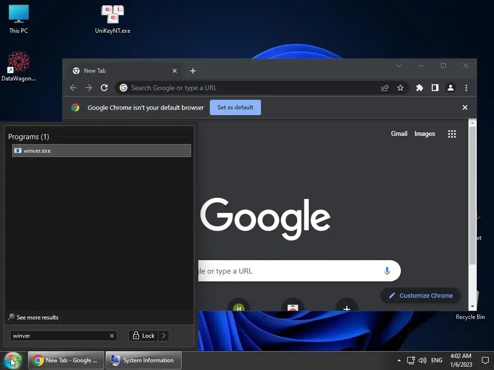Open Chrome profile avatar menu
494x370 pixels.
coord(451,88)
